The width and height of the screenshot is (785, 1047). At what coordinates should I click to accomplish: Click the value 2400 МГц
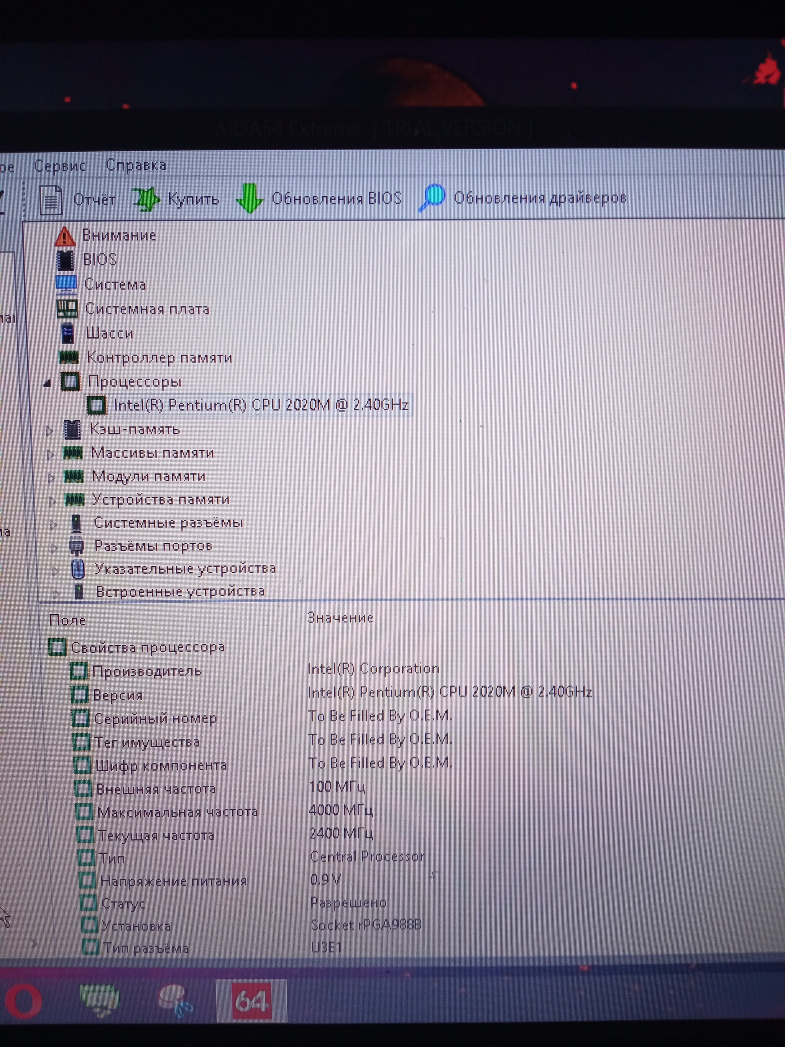[x=341, y=833]
